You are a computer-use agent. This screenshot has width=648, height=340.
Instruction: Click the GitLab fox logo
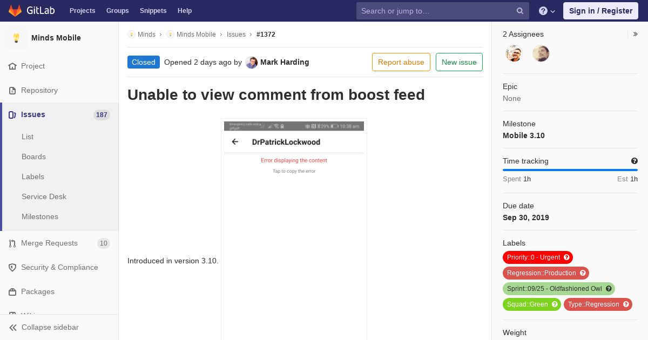coord(15,10)
